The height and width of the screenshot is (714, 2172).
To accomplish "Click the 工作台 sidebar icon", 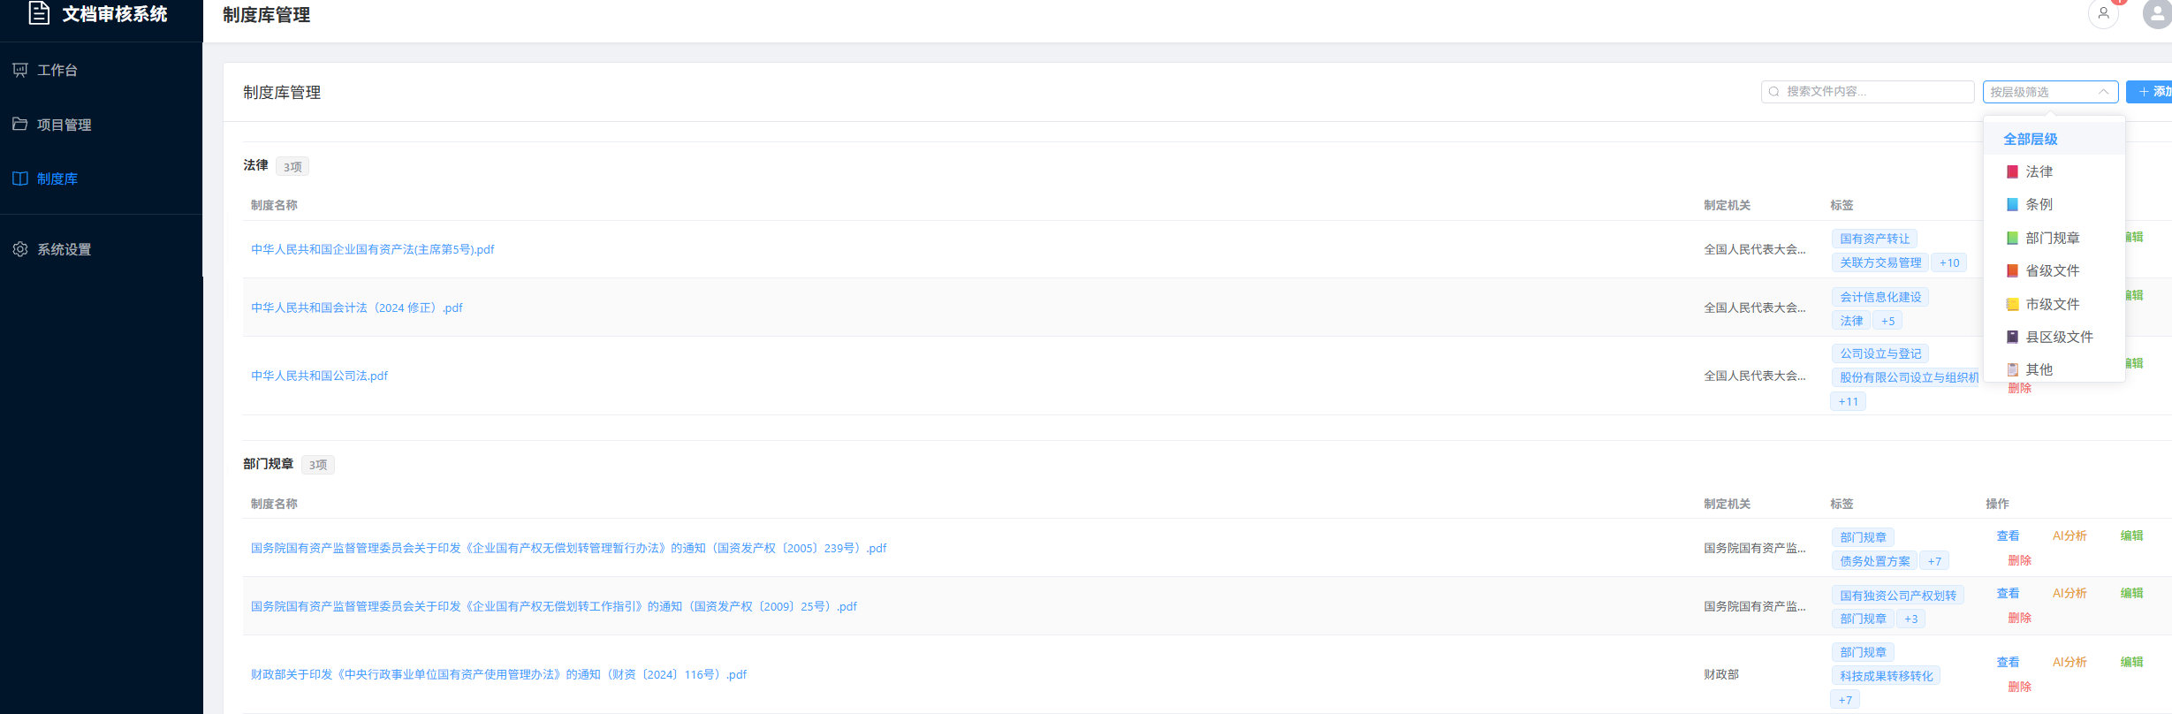I will click(x=20, y=70).
